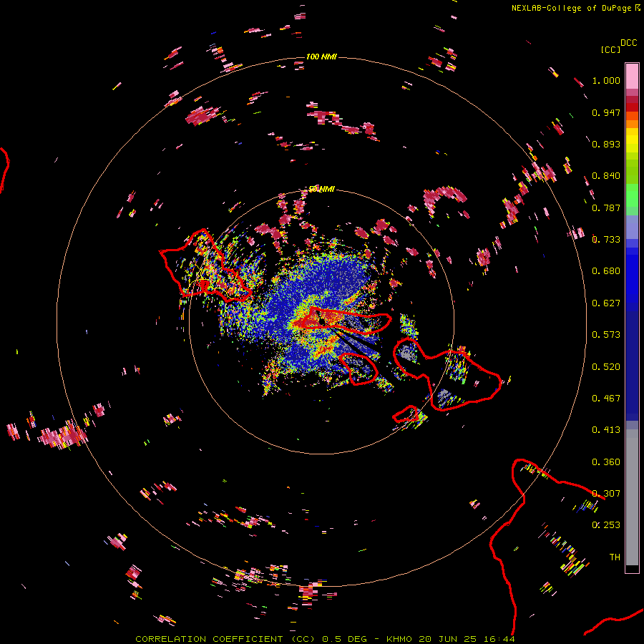Click the 0.360 scale value

click(606, 462)
